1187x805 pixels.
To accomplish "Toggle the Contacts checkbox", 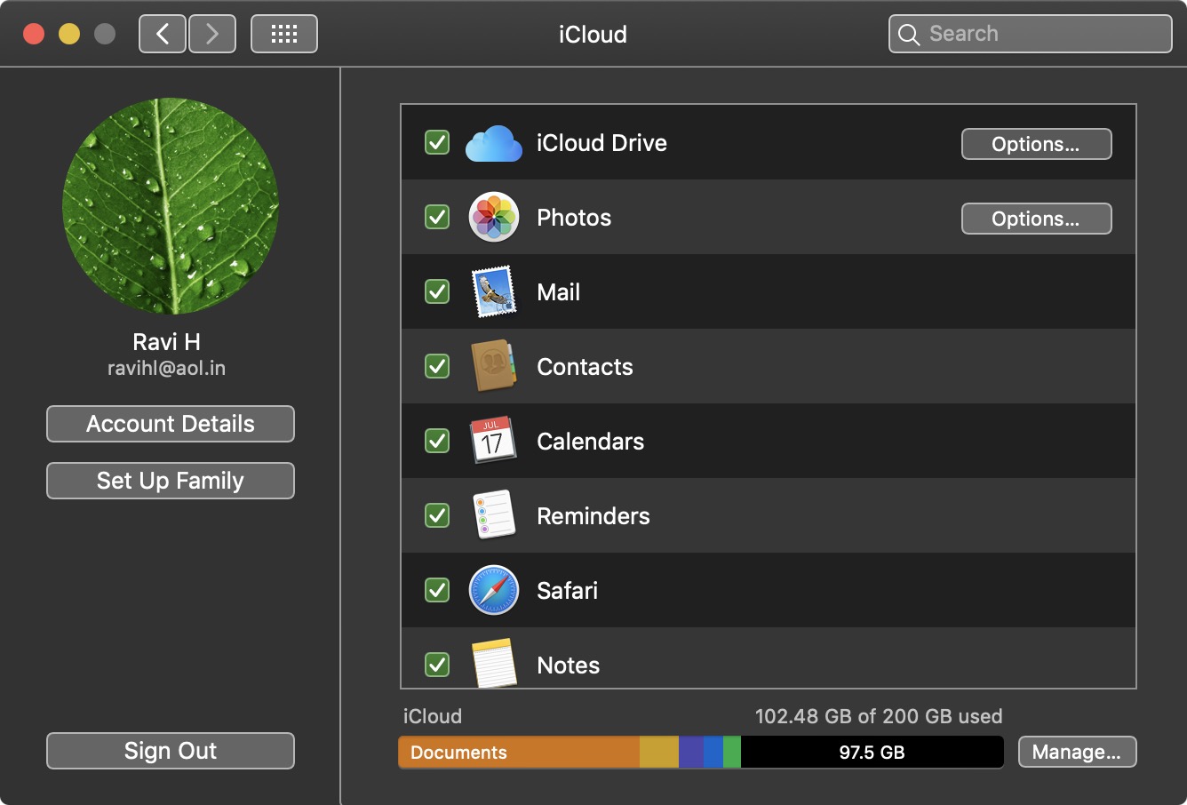I will click(x=437, y=366).
